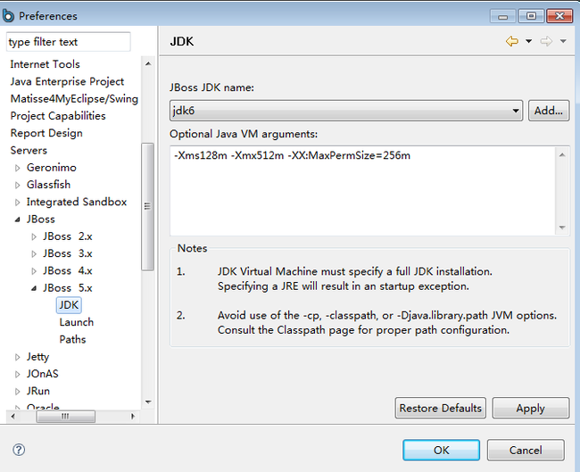This screenshot has width=580, height=472.
Task: Click the tree vertical scrollbar thumb
Action: 147,207
